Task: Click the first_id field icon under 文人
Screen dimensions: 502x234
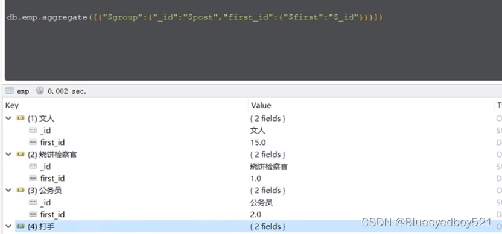Action: tap(33, 143)
